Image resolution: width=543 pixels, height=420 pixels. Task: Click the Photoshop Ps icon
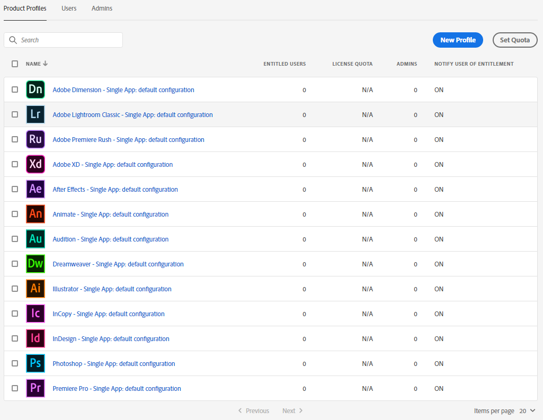coord(35,364)
